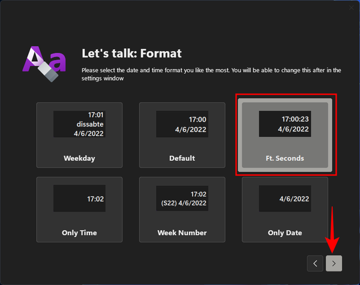This screenshot has width=360, height=285.
Task: Click the "Ft. Seconds" label text
Action: tap(285, 158)
